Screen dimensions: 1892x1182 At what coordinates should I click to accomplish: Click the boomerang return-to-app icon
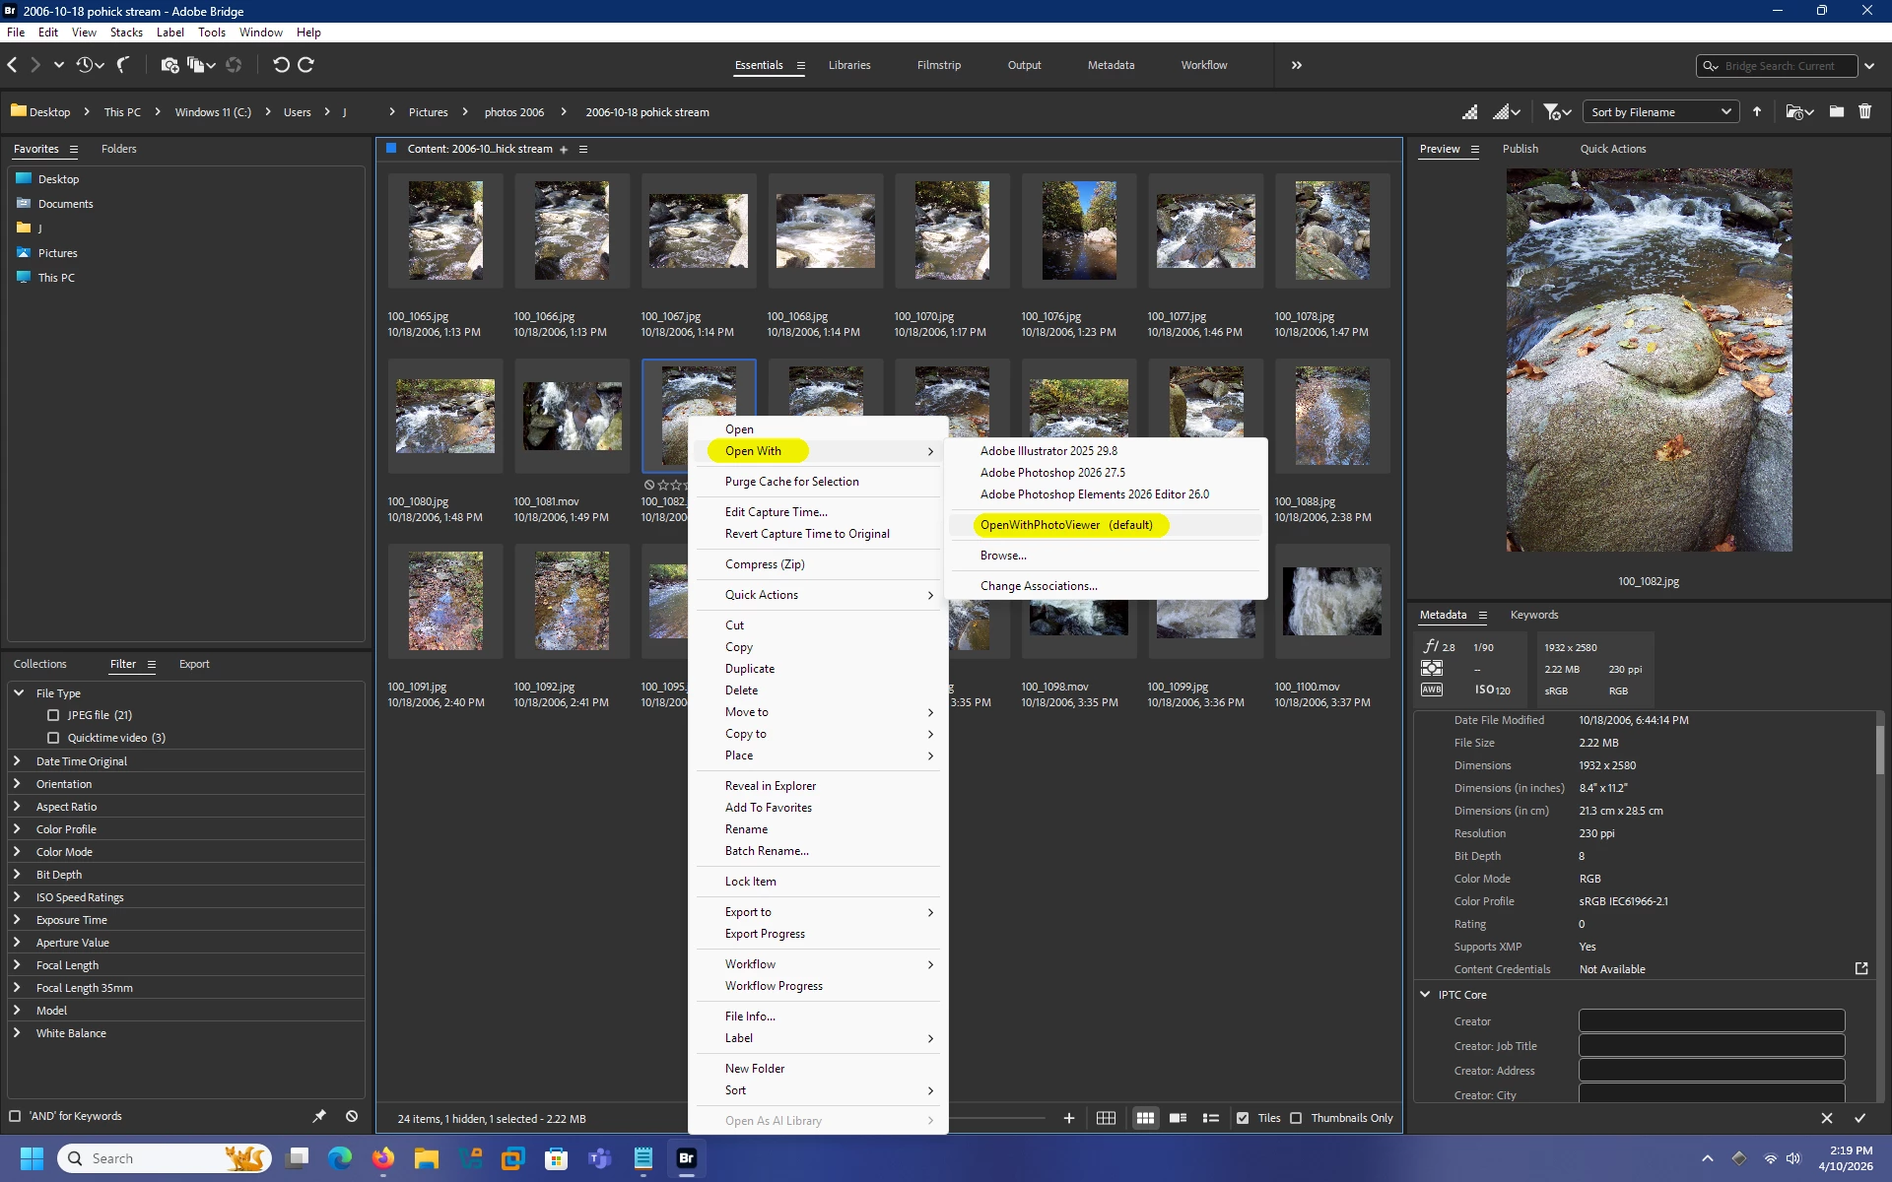coord(124,65)
